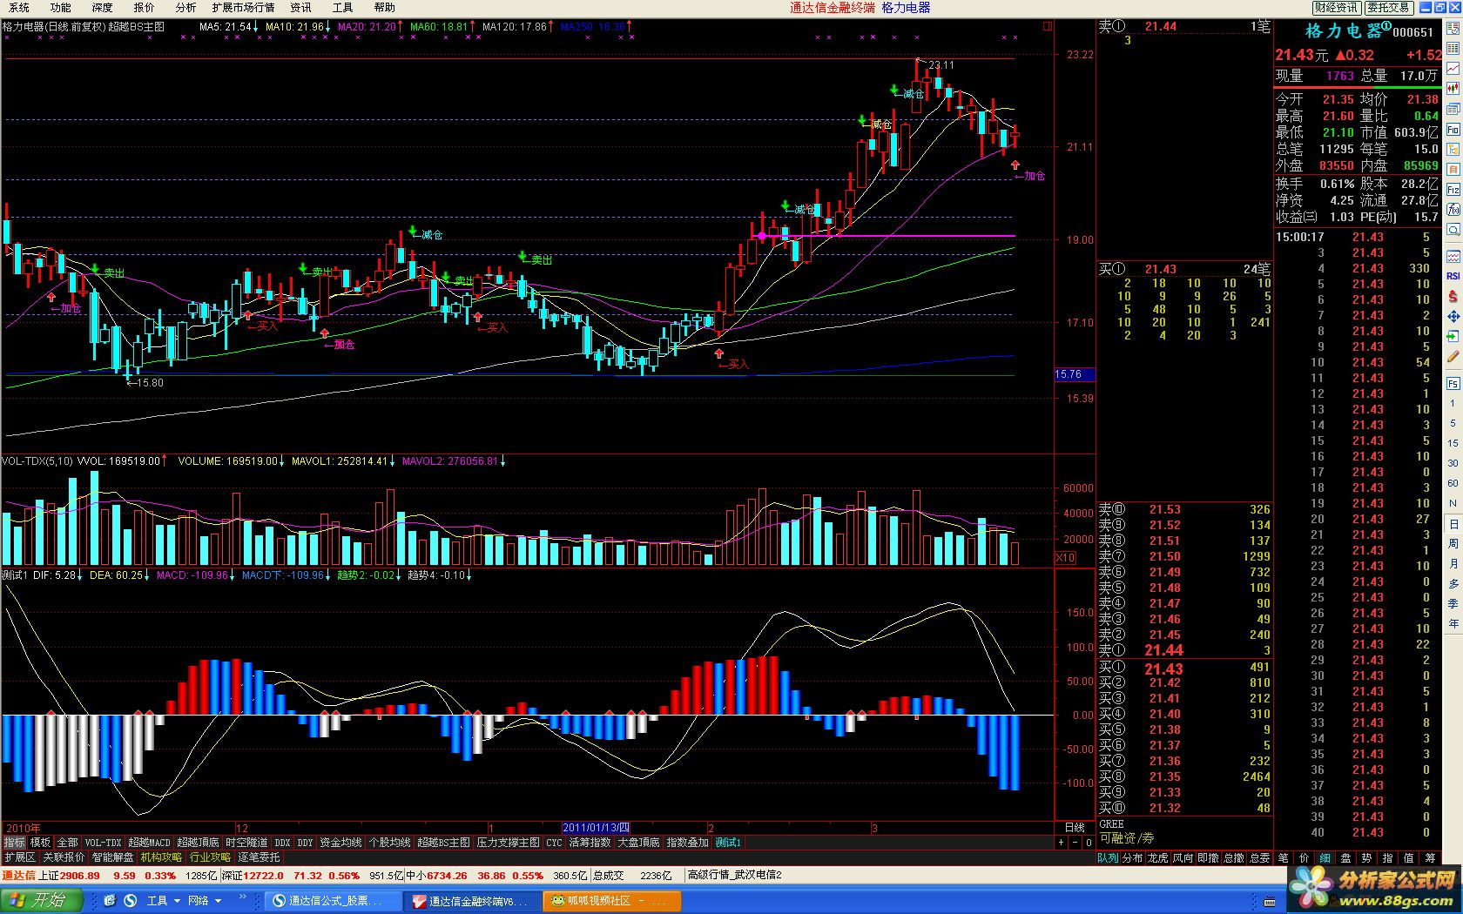Open the 分析 menu
The height and width of the screenshot is (914, 1463).
185,7
